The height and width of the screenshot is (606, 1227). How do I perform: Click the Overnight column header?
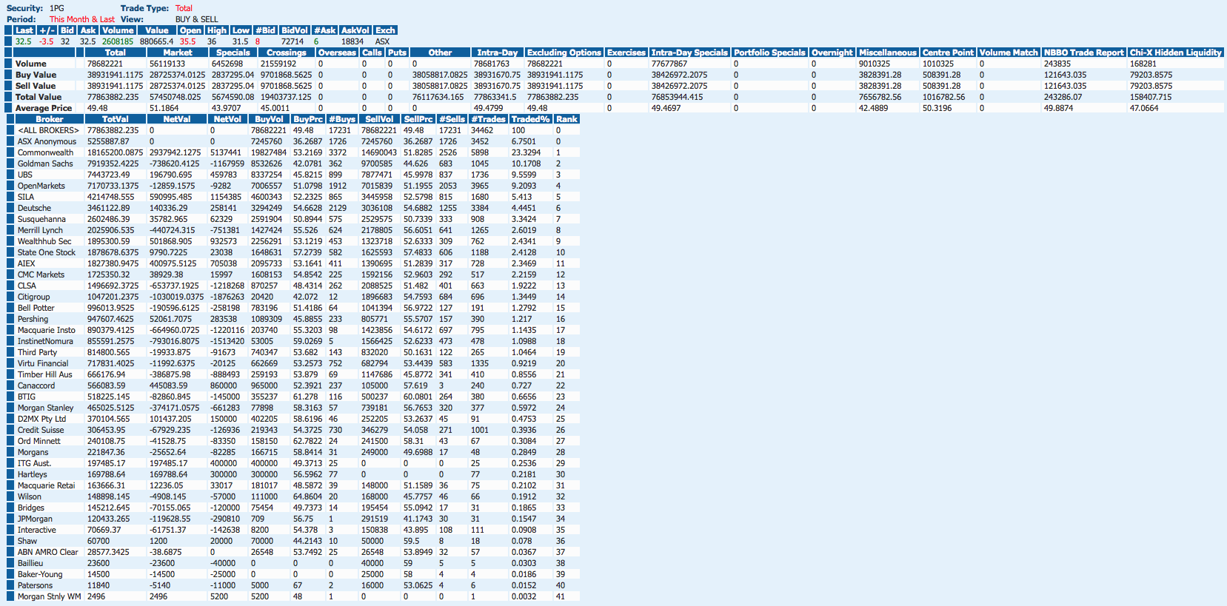click(x=832, y=53)
